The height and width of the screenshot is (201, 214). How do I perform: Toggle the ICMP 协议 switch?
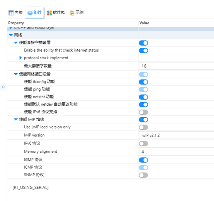point(143,167)
